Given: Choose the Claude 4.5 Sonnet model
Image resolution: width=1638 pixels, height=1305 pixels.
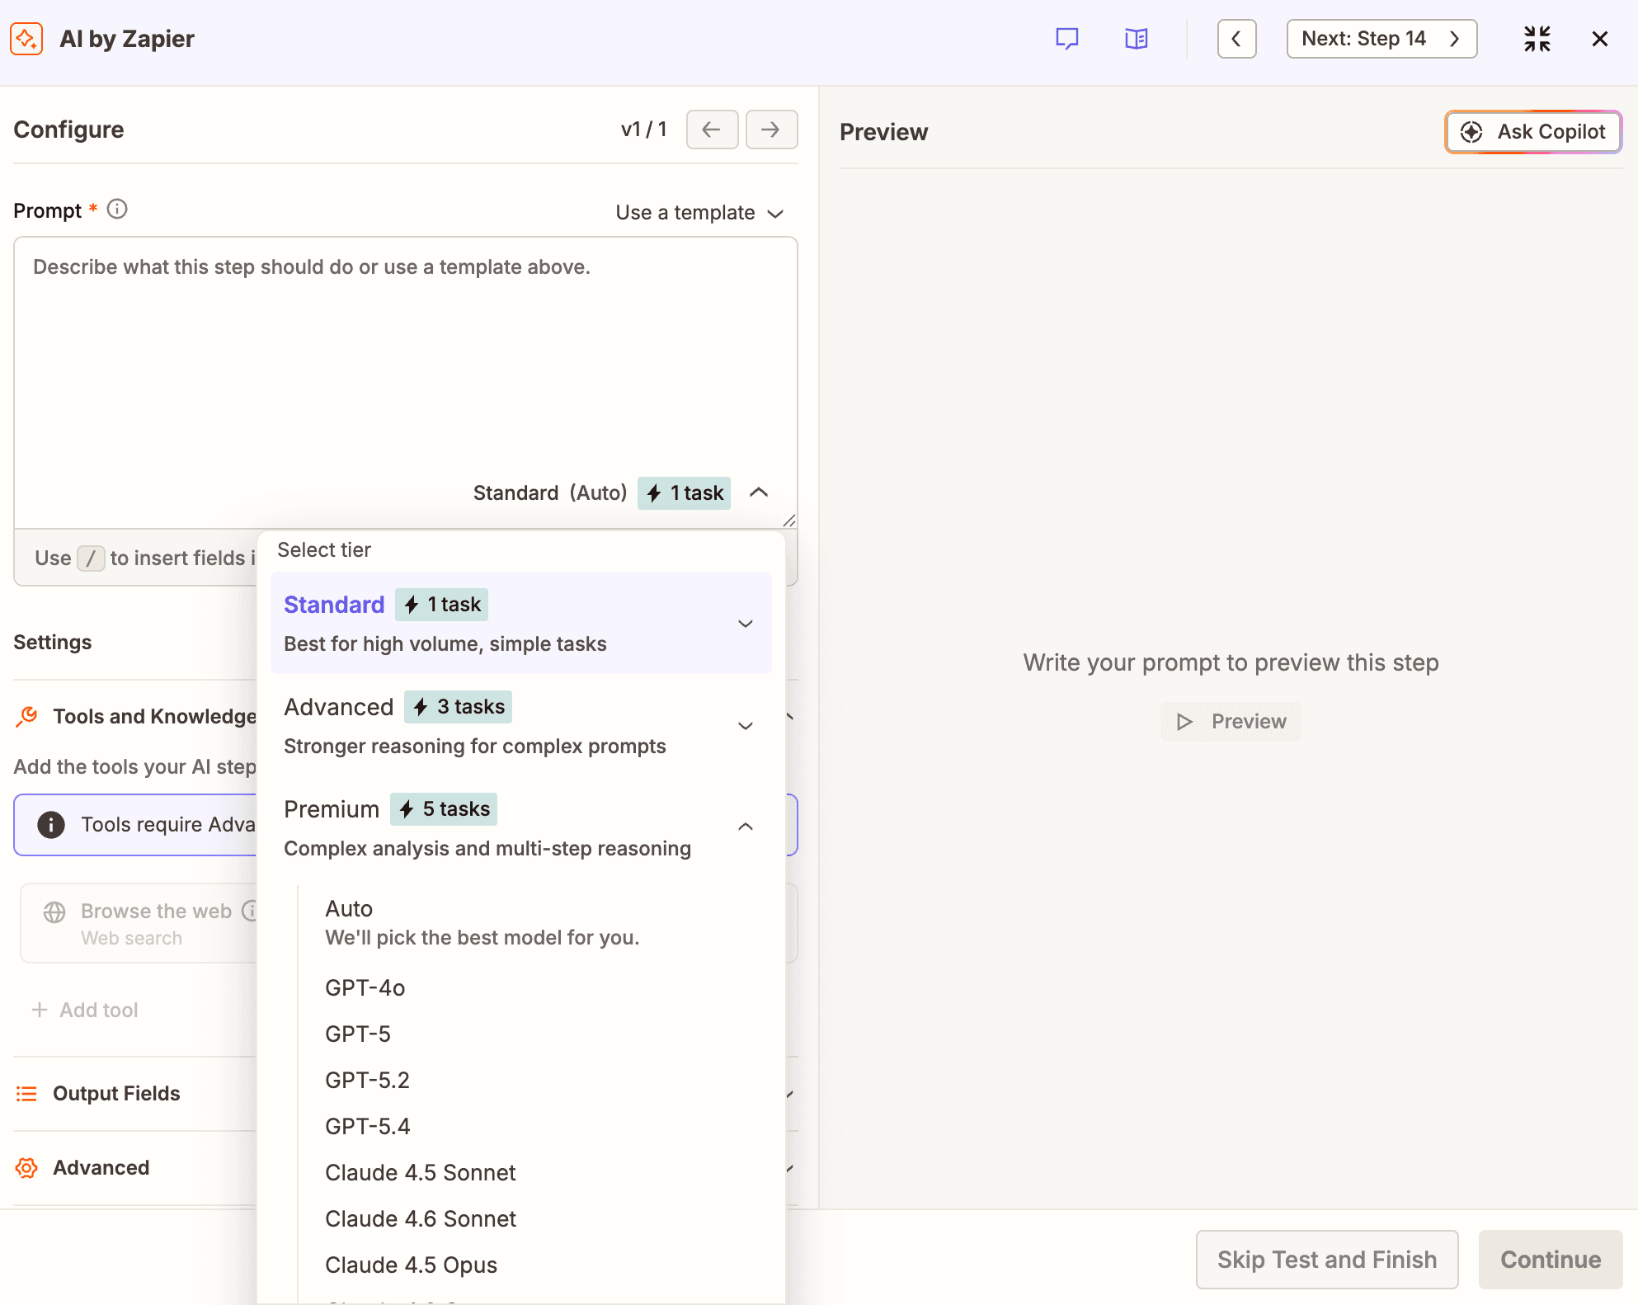Looking at the screenshot, I should pos(420,1173).
